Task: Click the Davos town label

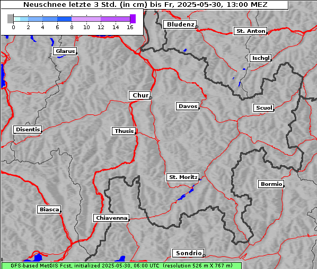Action: (x=188, y=106)
